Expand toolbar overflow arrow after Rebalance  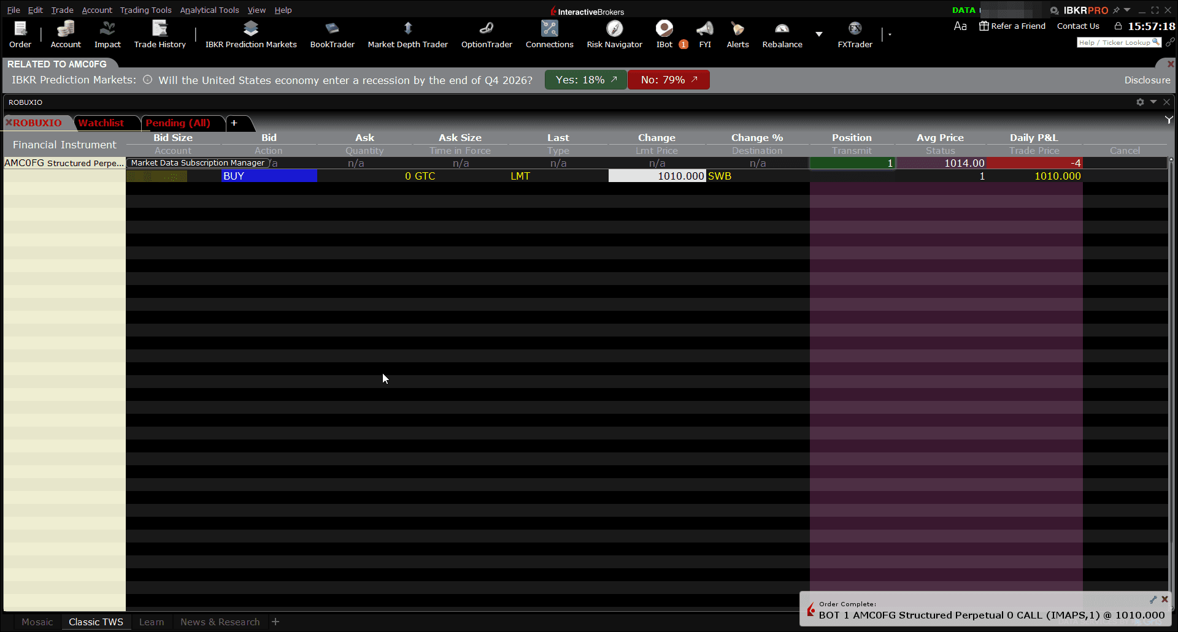click(818, 34)
